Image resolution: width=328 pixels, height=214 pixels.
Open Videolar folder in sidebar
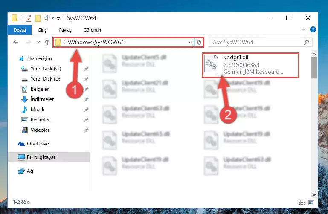[x=40, y=130]
